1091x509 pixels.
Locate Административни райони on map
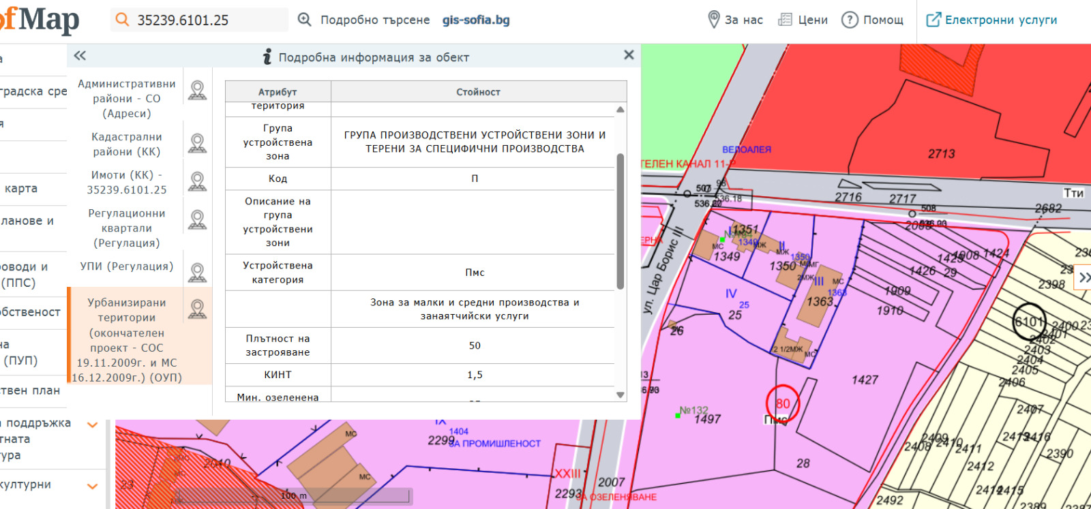197,90
